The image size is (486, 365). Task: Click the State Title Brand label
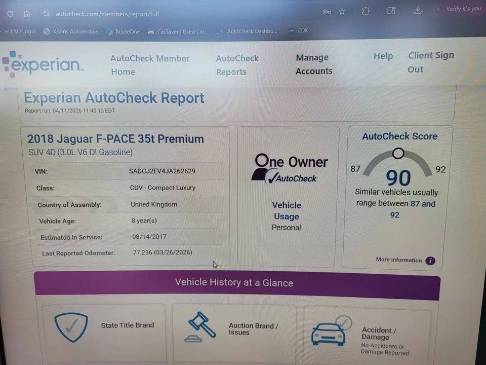pos(128,325)
